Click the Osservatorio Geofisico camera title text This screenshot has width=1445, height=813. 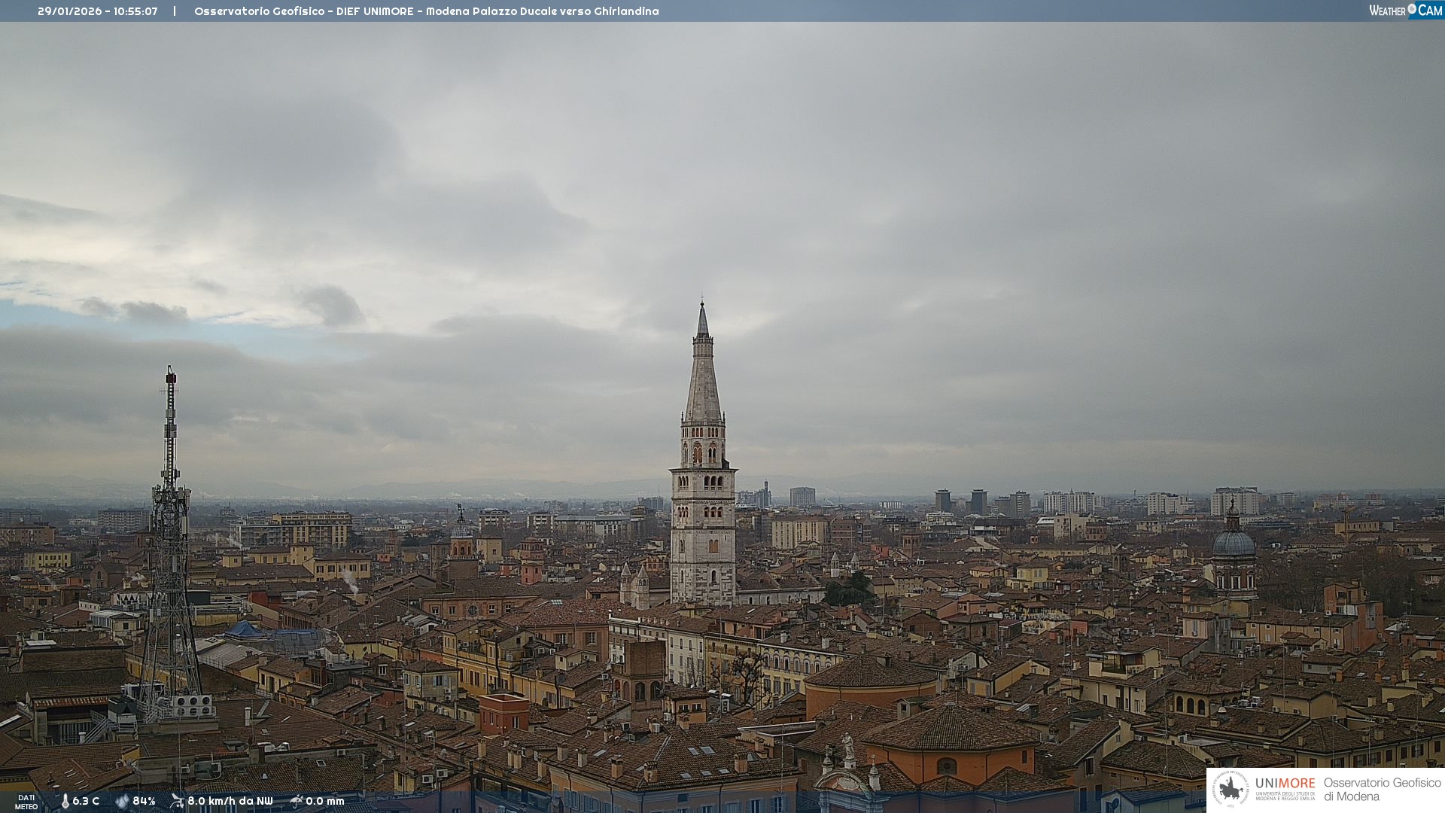[426, 11]
